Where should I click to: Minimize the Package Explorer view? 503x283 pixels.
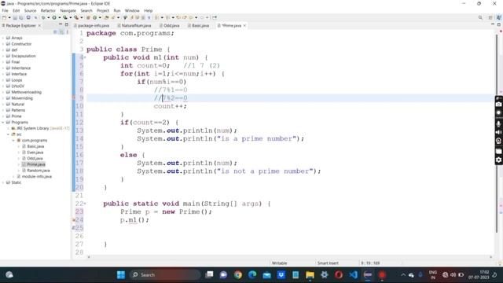(61, 24)
